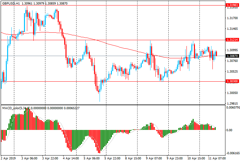Click the 3 Apr 22:00 time label

(50, 158)
